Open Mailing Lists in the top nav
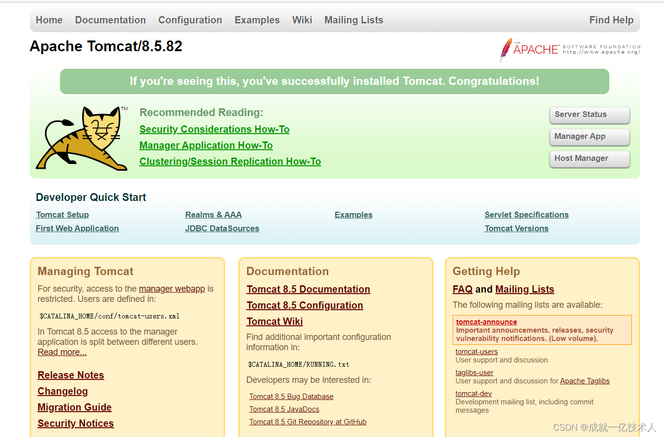 [x=354, y=20]
